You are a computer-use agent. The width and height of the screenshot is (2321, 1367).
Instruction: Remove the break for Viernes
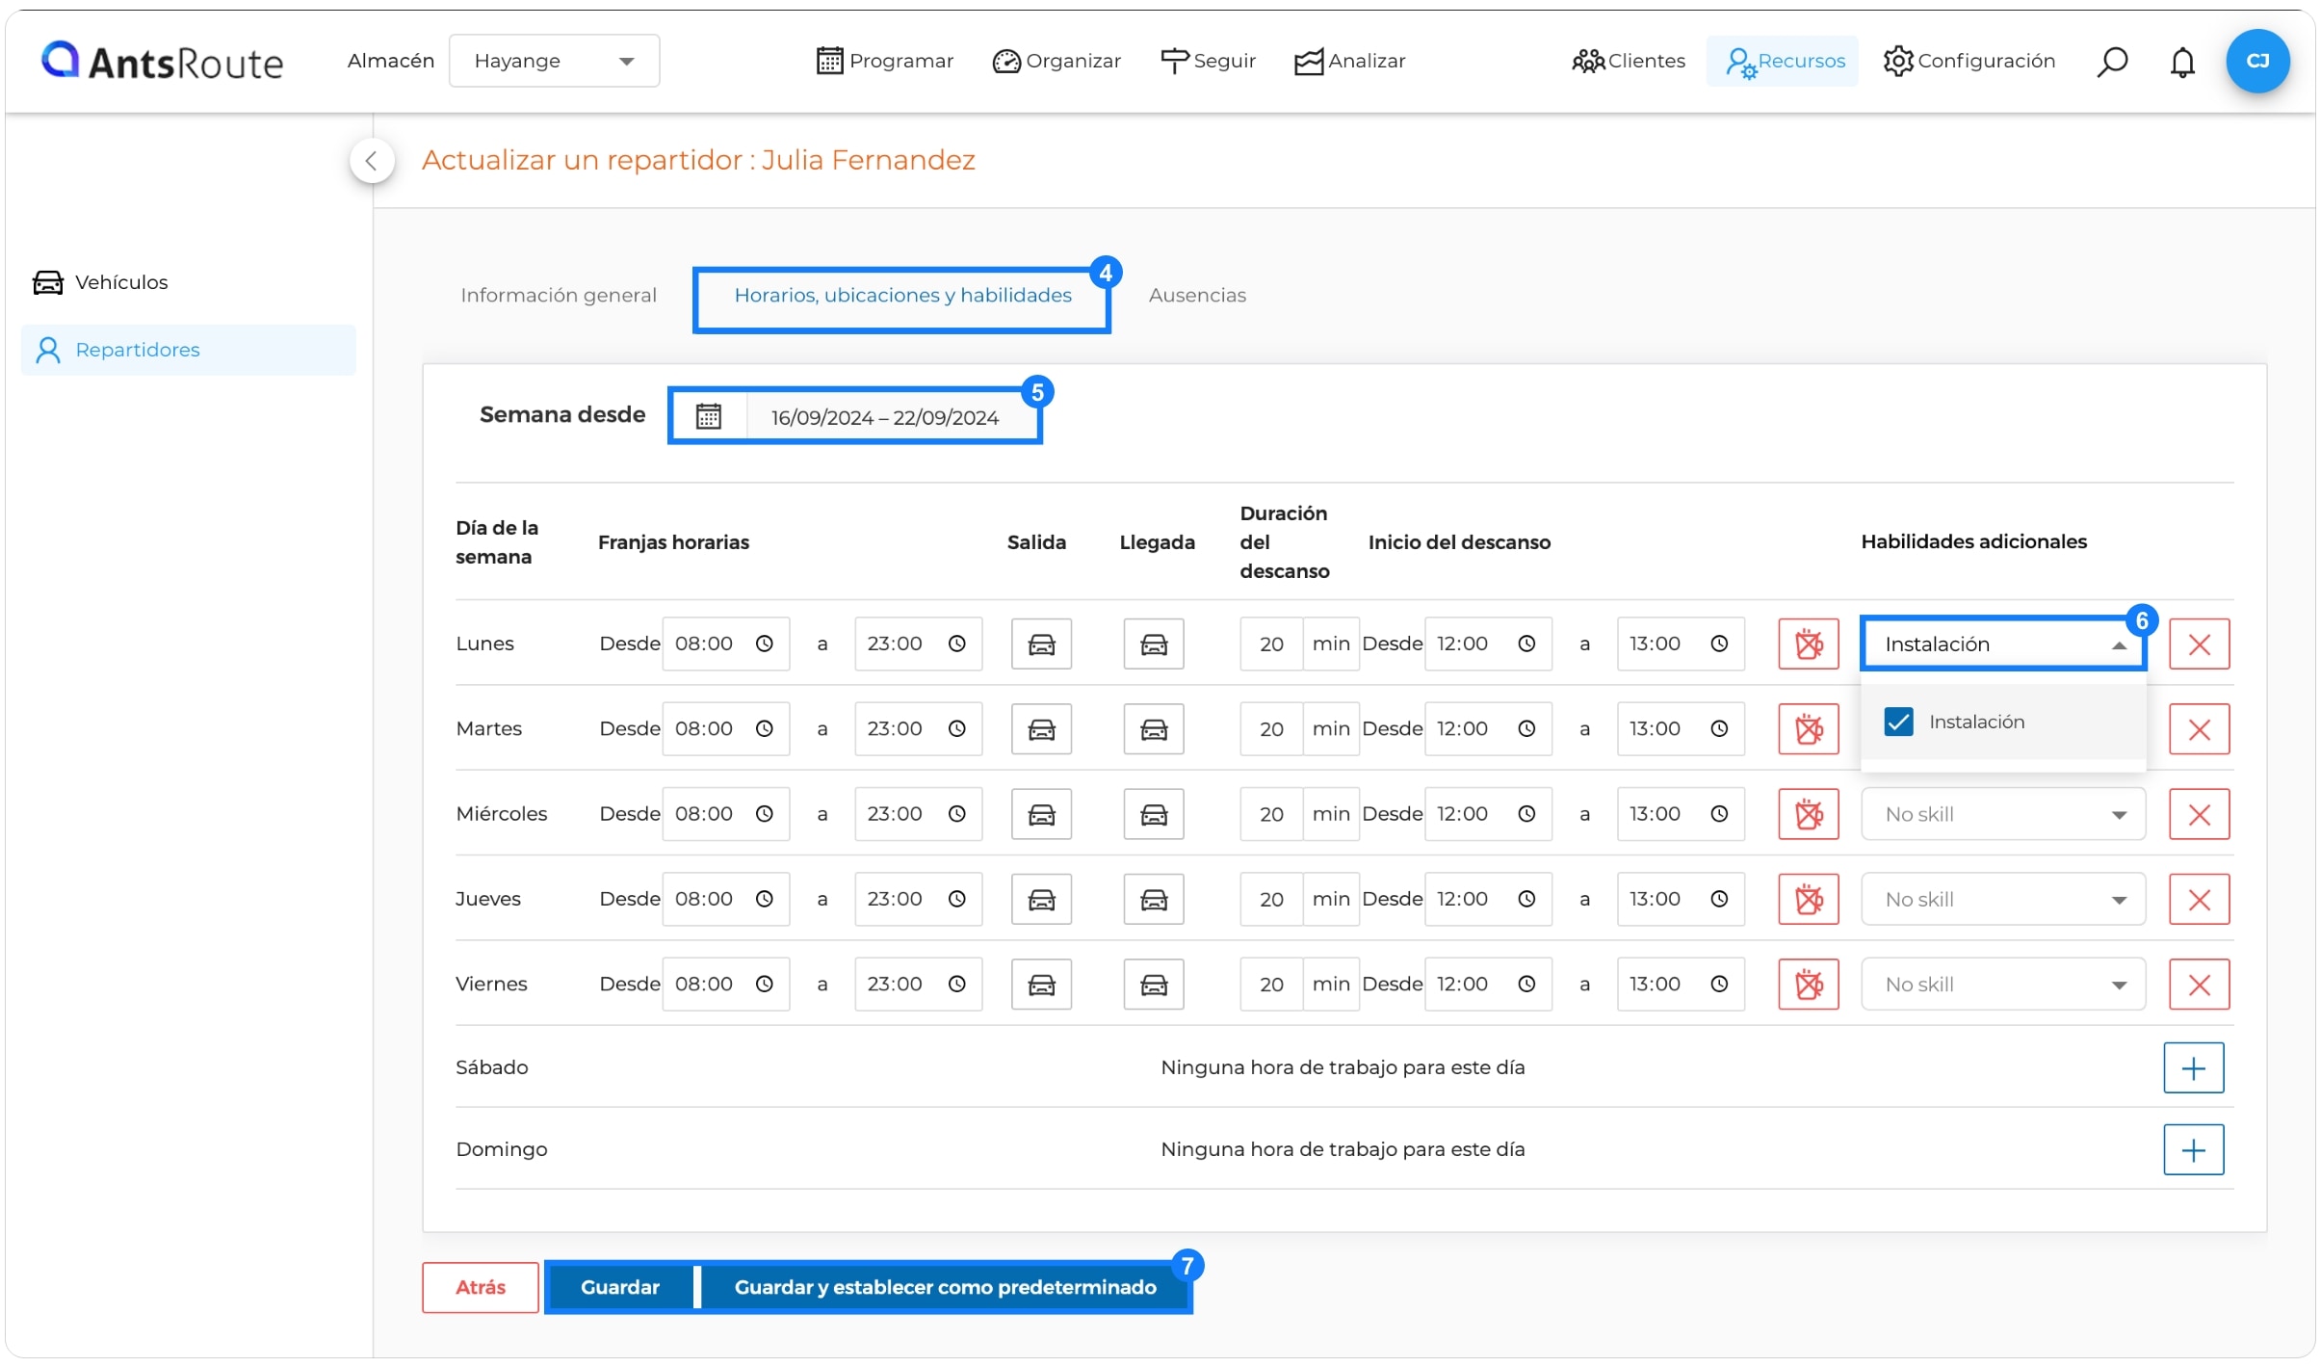point(1809,985)
